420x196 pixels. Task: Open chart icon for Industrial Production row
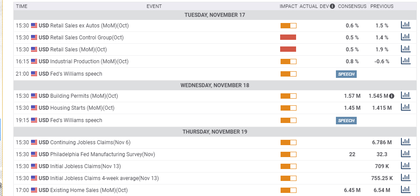click(x=405, y=61)
